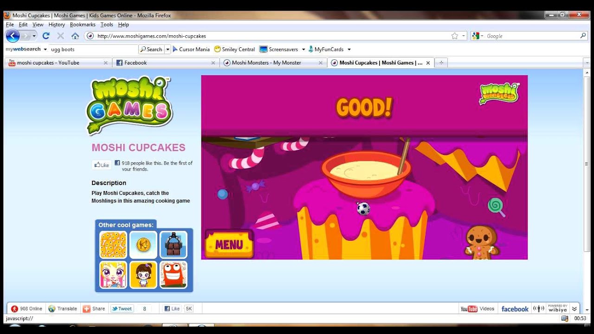Expand the MyFunCards dropdown arrow

coord(349,49)
